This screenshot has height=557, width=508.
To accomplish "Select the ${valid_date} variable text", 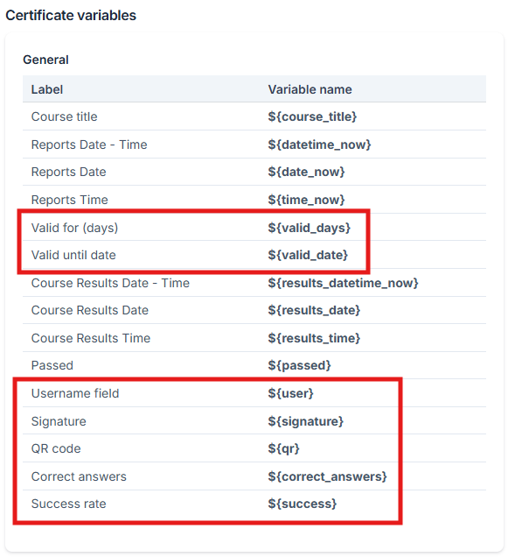I will click(308, 255).
